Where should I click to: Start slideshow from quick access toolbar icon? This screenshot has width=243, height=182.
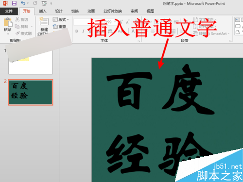click(x=44, y=3)
